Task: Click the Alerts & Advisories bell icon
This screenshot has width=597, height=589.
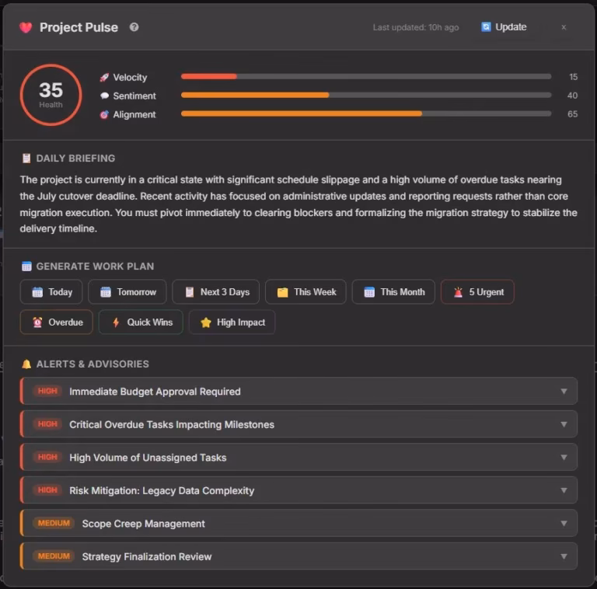Action: pos(26,364)
